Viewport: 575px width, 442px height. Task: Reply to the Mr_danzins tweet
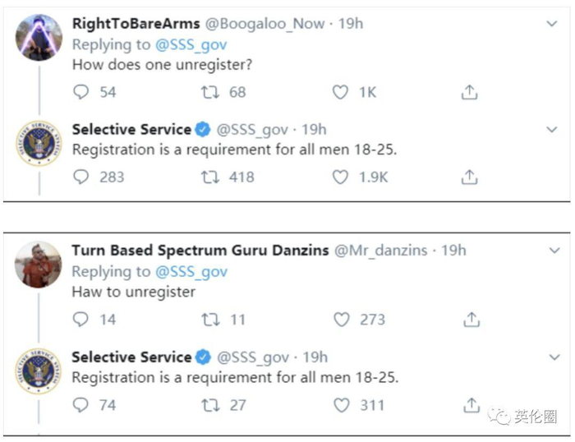(80, 320)
